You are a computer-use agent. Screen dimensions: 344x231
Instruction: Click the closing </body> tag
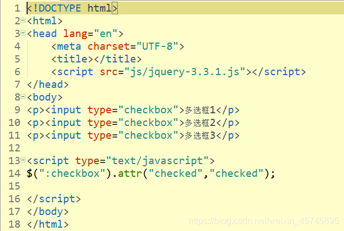48,212
